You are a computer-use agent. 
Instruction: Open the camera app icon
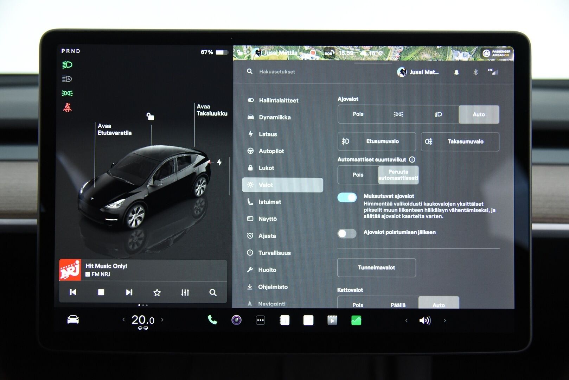pyautogui.click(x=236, y=320)
